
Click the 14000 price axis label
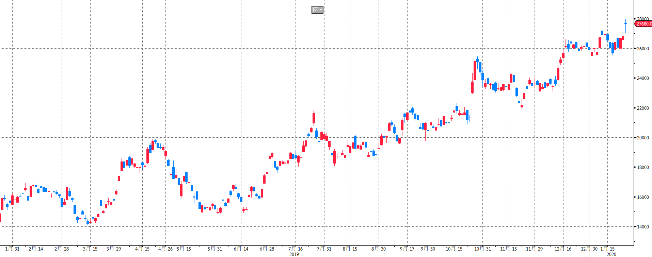pos(643,227)
